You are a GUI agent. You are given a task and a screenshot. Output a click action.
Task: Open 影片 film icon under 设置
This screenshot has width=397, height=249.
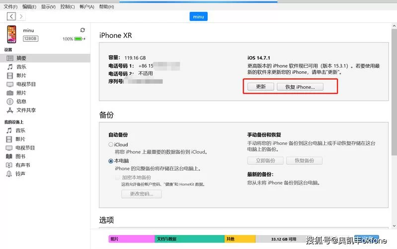10,75
